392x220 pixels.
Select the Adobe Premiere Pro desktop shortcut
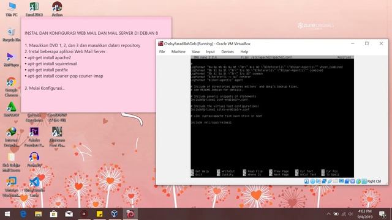[x=34, y=137]
